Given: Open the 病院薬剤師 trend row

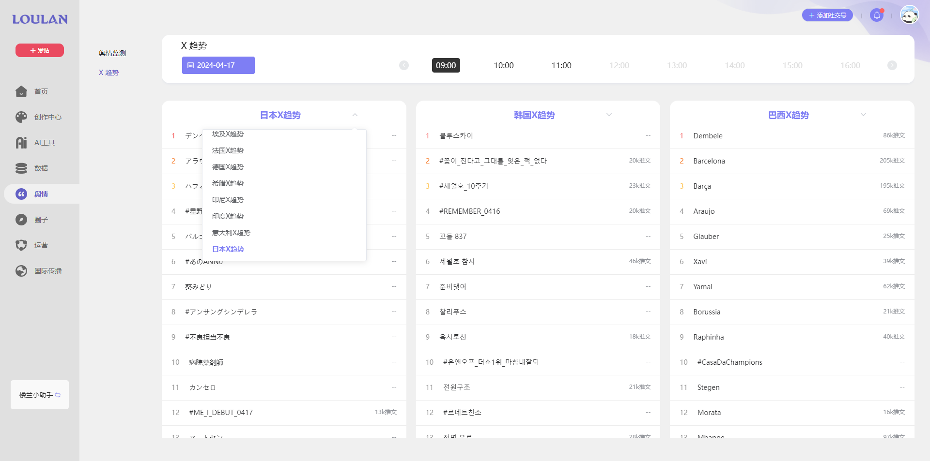Looking at the screenshot, I should click(x=284, y=362).
